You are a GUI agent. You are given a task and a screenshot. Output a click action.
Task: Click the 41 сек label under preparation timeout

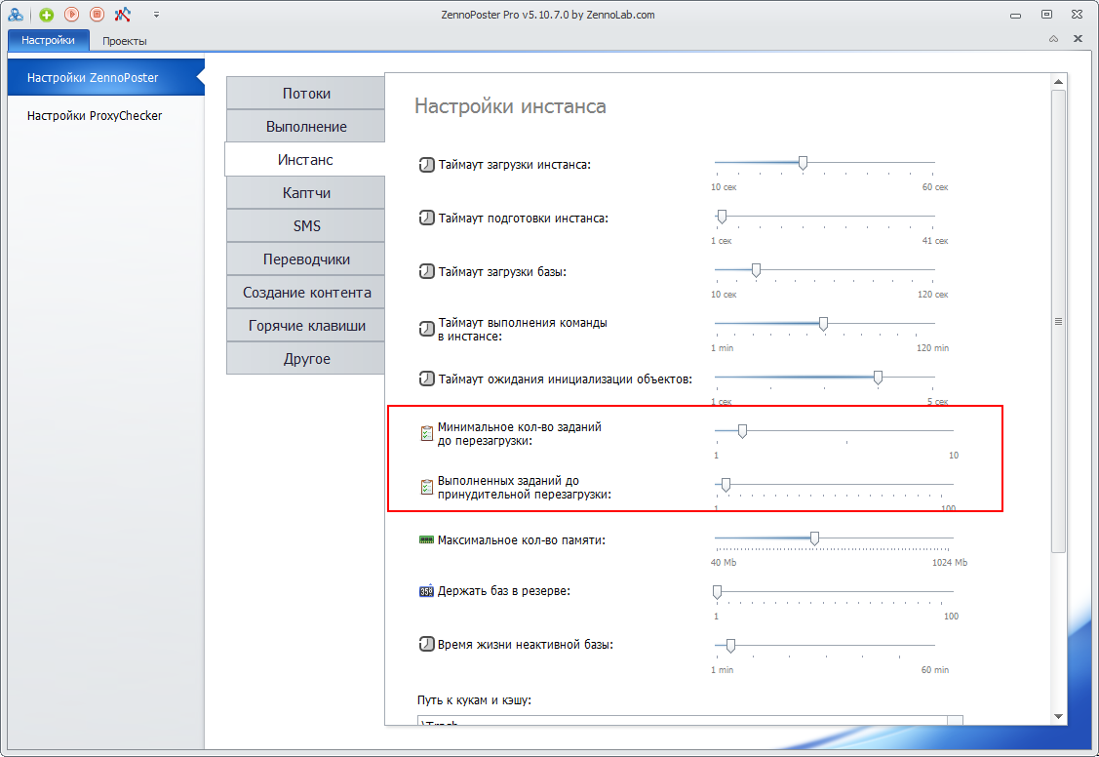935,241
